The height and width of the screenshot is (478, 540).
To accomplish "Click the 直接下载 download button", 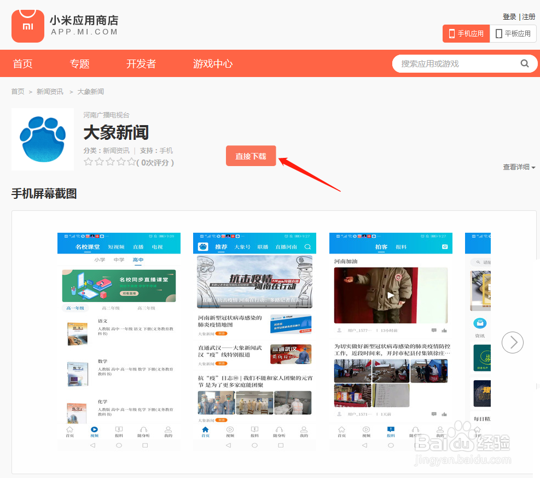I will (251, 156).
